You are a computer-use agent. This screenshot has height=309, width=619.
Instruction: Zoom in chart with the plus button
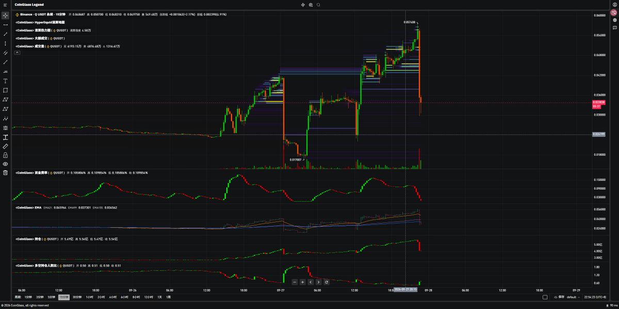(x=302, y=282)
